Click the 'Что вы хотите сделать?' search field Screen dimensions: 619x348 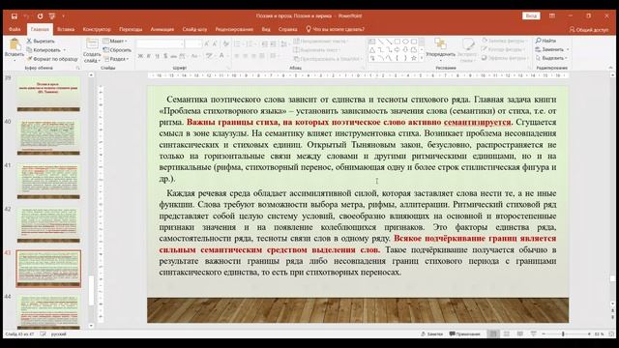[x=336, y=29]
